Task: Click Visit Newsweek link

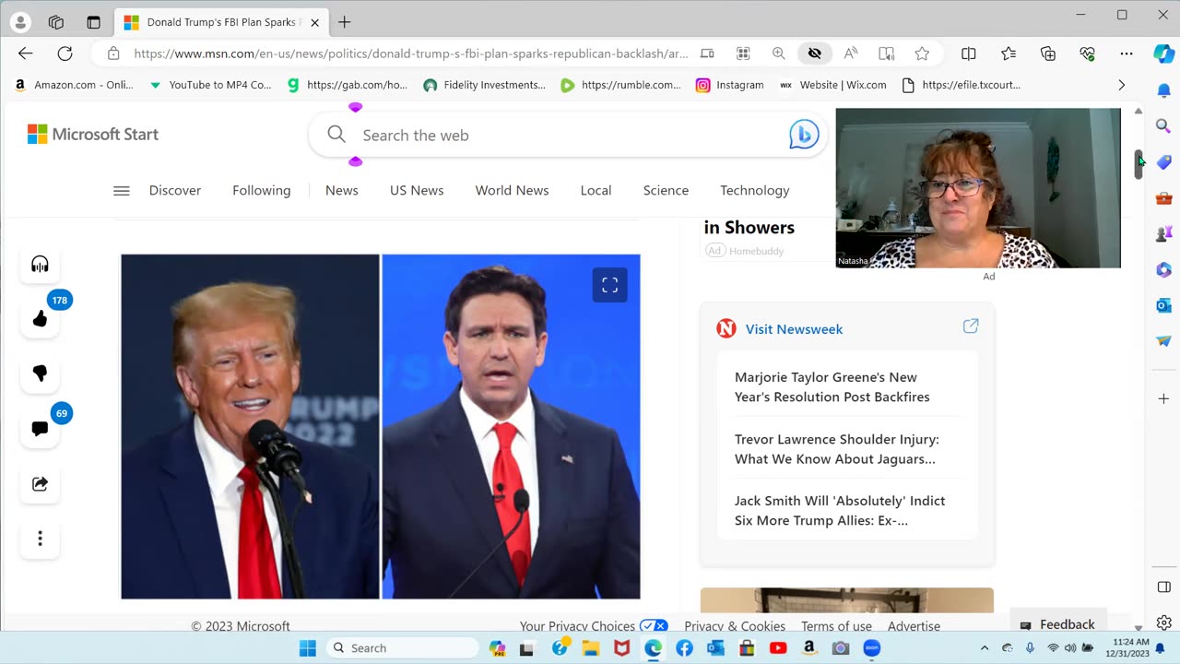Action: click(x=794, y=329)
